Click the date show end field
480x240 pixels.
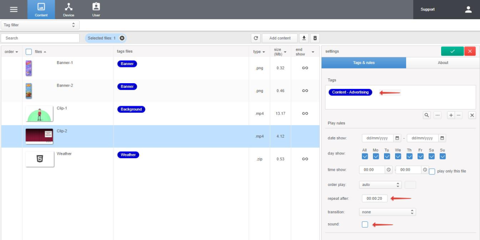[x=423, y=138]
